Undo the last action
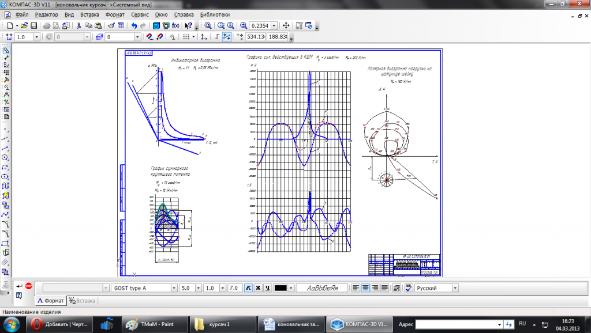The height and width of the screenshot is (333, 591). pos(134,25)
